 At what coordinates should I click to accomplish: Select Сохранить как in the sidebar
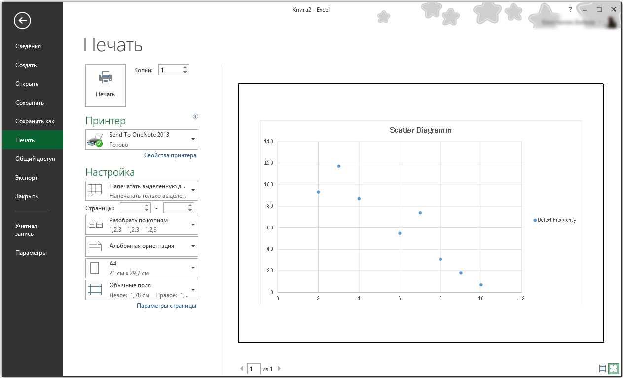pos(35,121)
